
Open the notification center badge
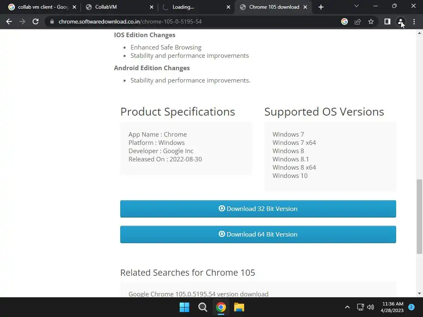click(x=411, y=307)
